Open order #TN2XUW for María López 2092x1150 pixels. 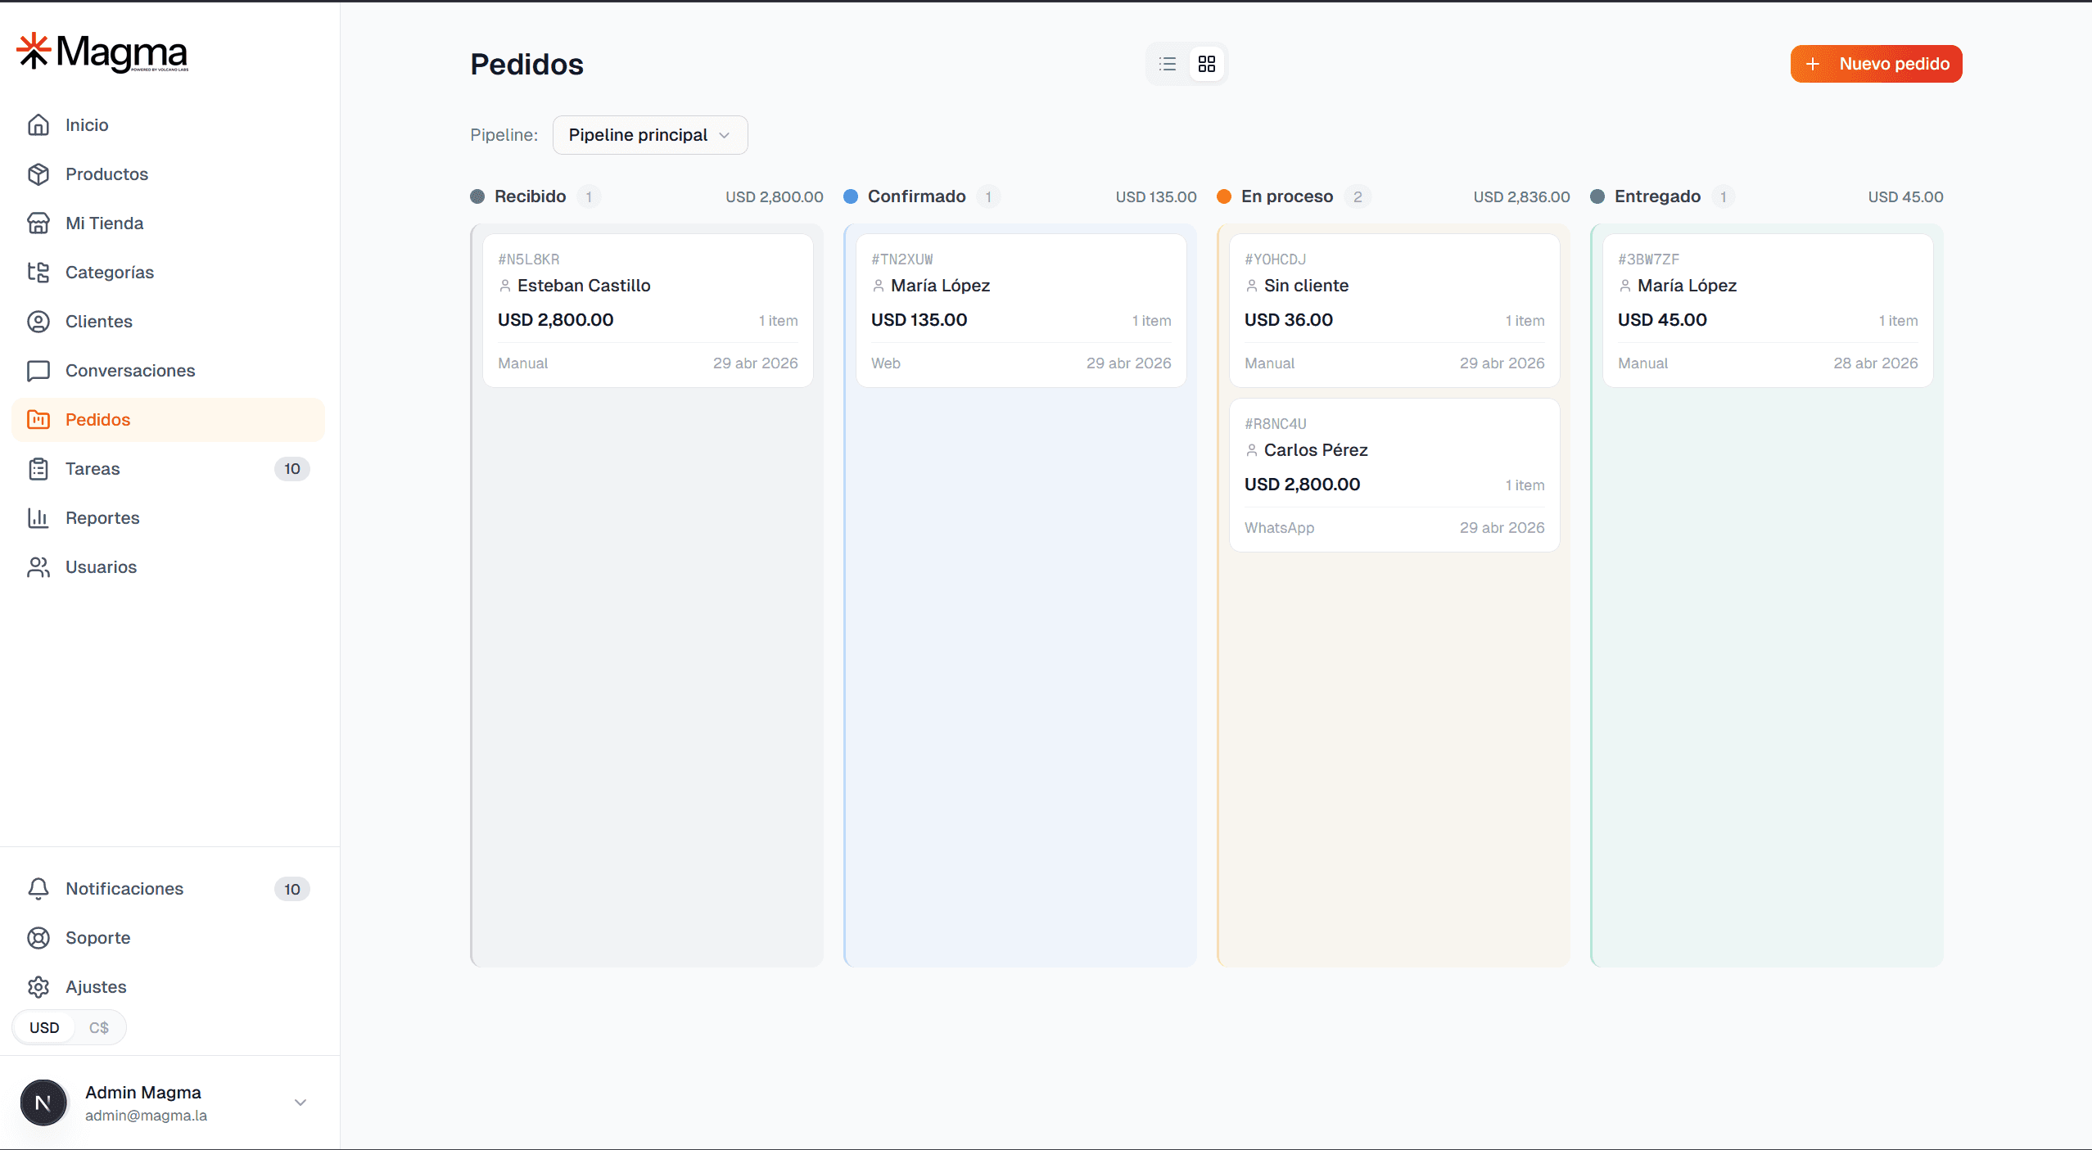[x=1019, y=309]
